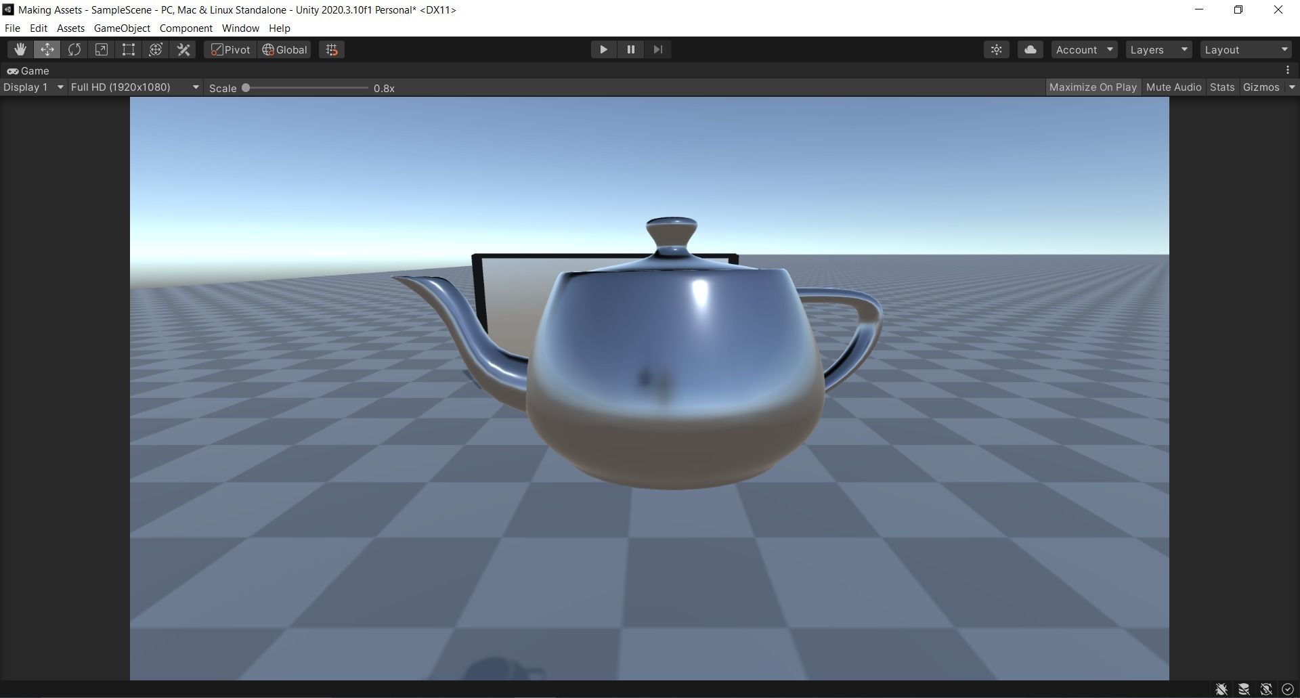Image resolution: width=1300 pixels, height=698 pixels.
Task: Open Unity Collab sun icon
Action: pos(997,49)
